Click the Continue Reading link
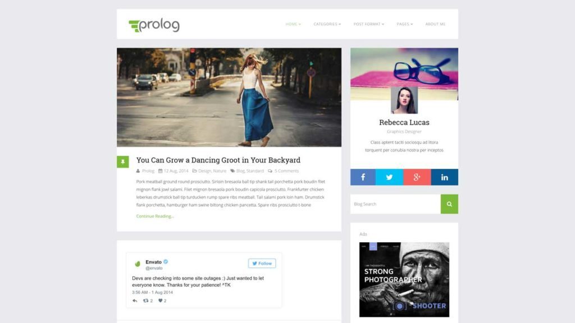Viewport: 575px width, 323px height. 155,216
